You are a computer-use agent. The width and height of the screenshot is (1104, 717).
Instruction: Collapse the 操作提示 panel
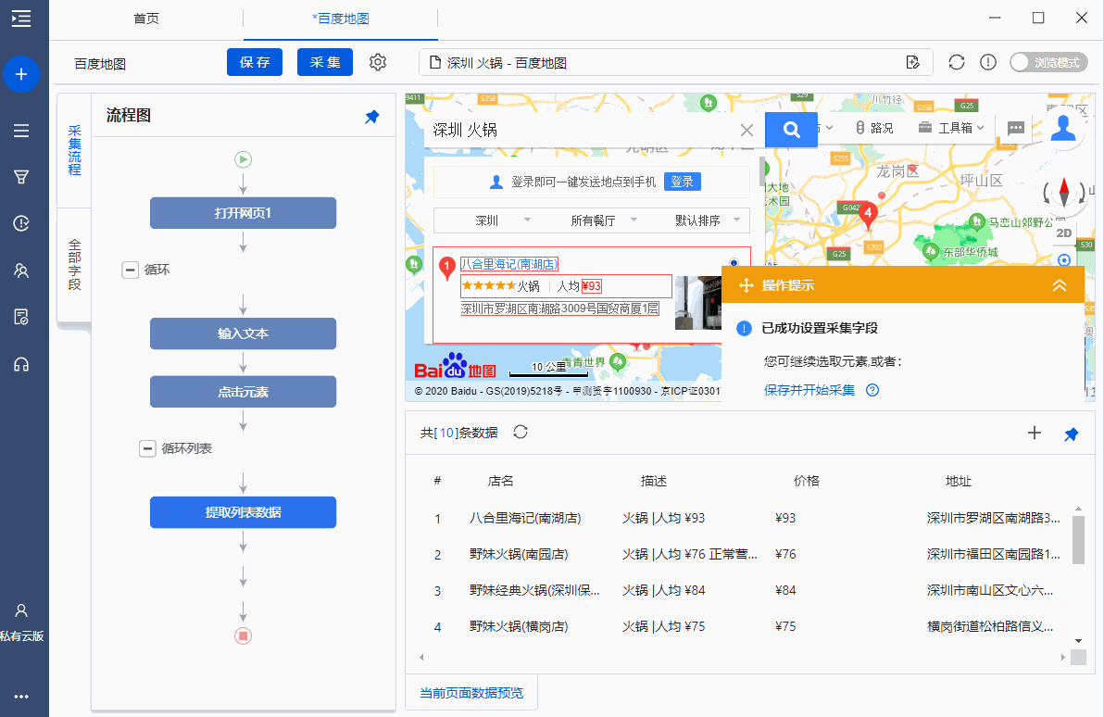pos(1059,285)
